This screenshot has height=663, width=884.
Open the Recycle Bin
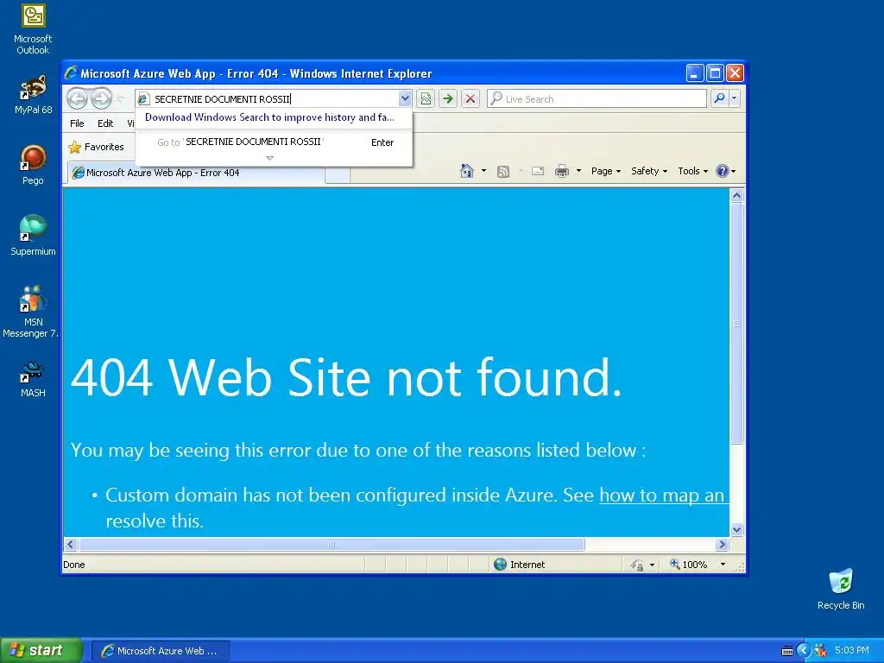(841, 589)
